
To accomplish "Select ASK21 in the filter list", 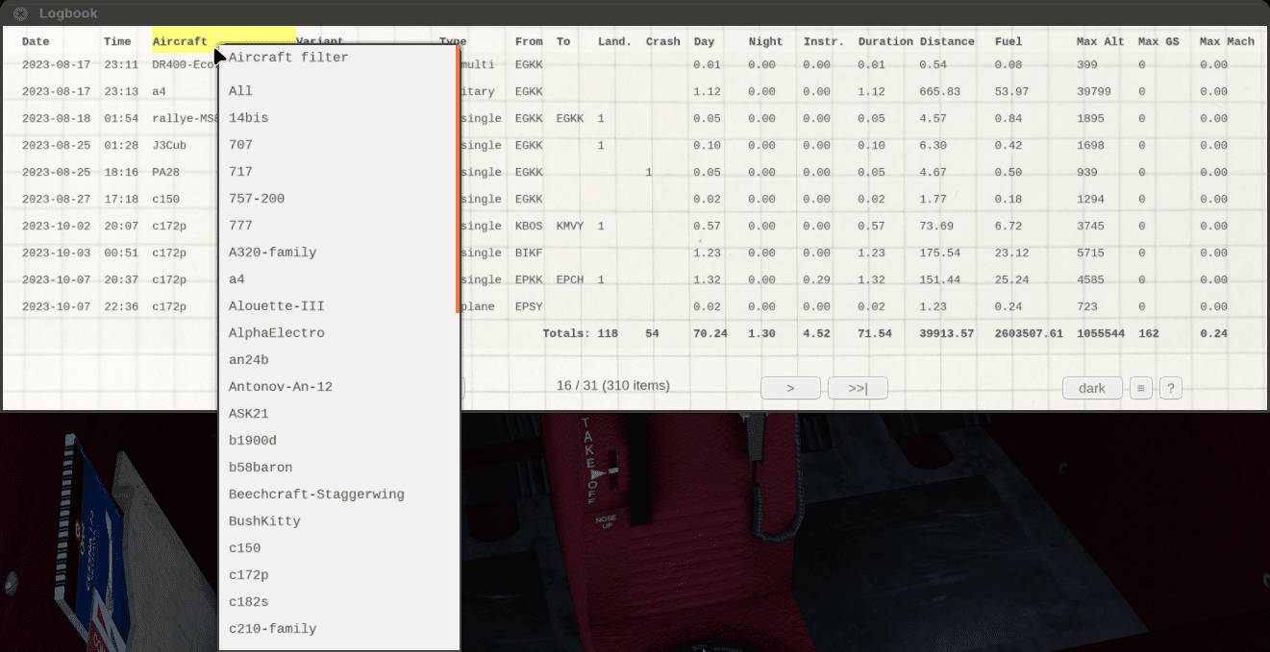I will (338, 413).
